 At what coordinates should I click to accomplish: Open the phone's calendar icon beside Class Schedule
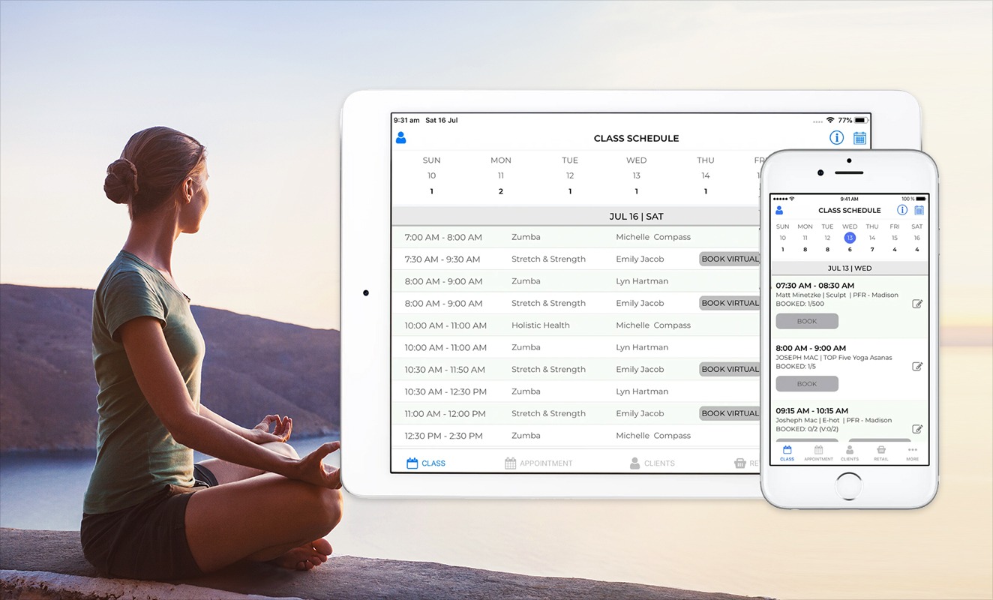(920, 210)
